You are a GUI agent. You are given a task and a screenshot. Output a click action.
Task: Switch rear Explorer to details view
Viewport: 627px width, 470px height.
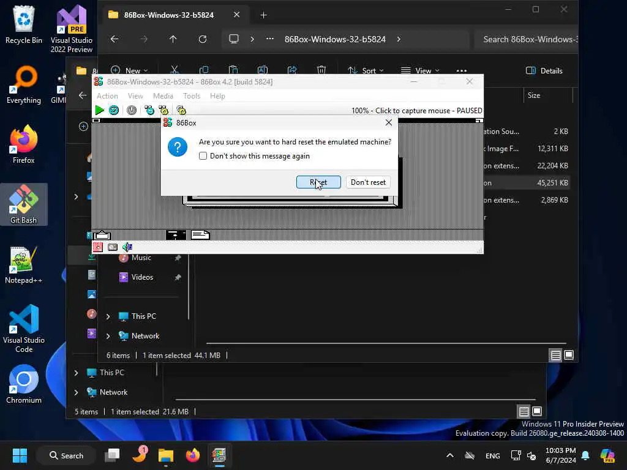tap(524, 411)
